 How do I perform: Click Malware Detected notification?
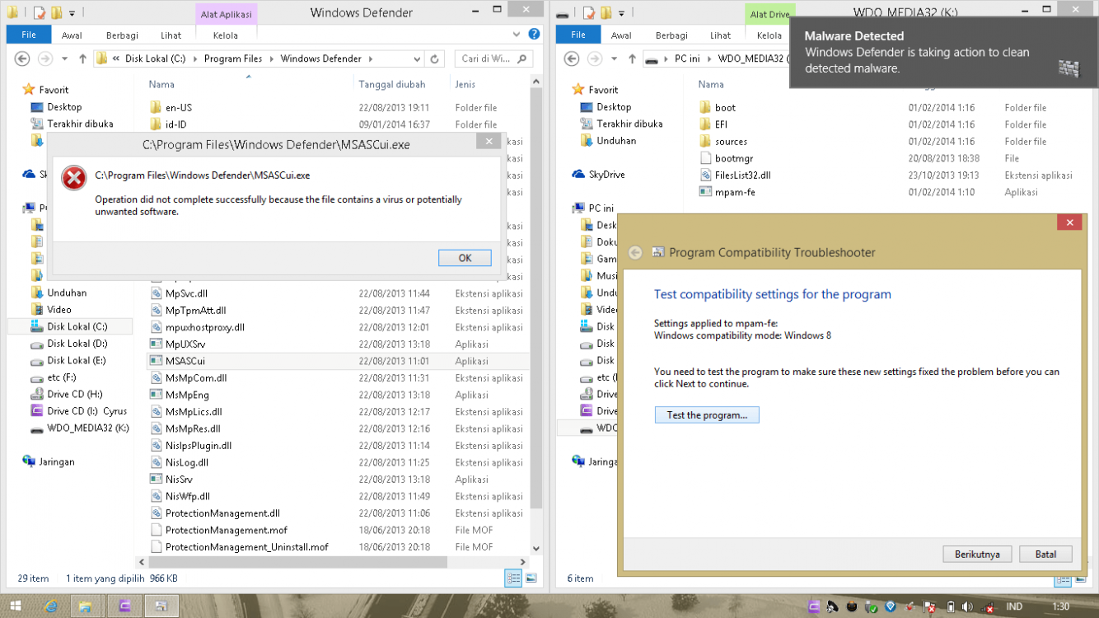pos(943,53)
